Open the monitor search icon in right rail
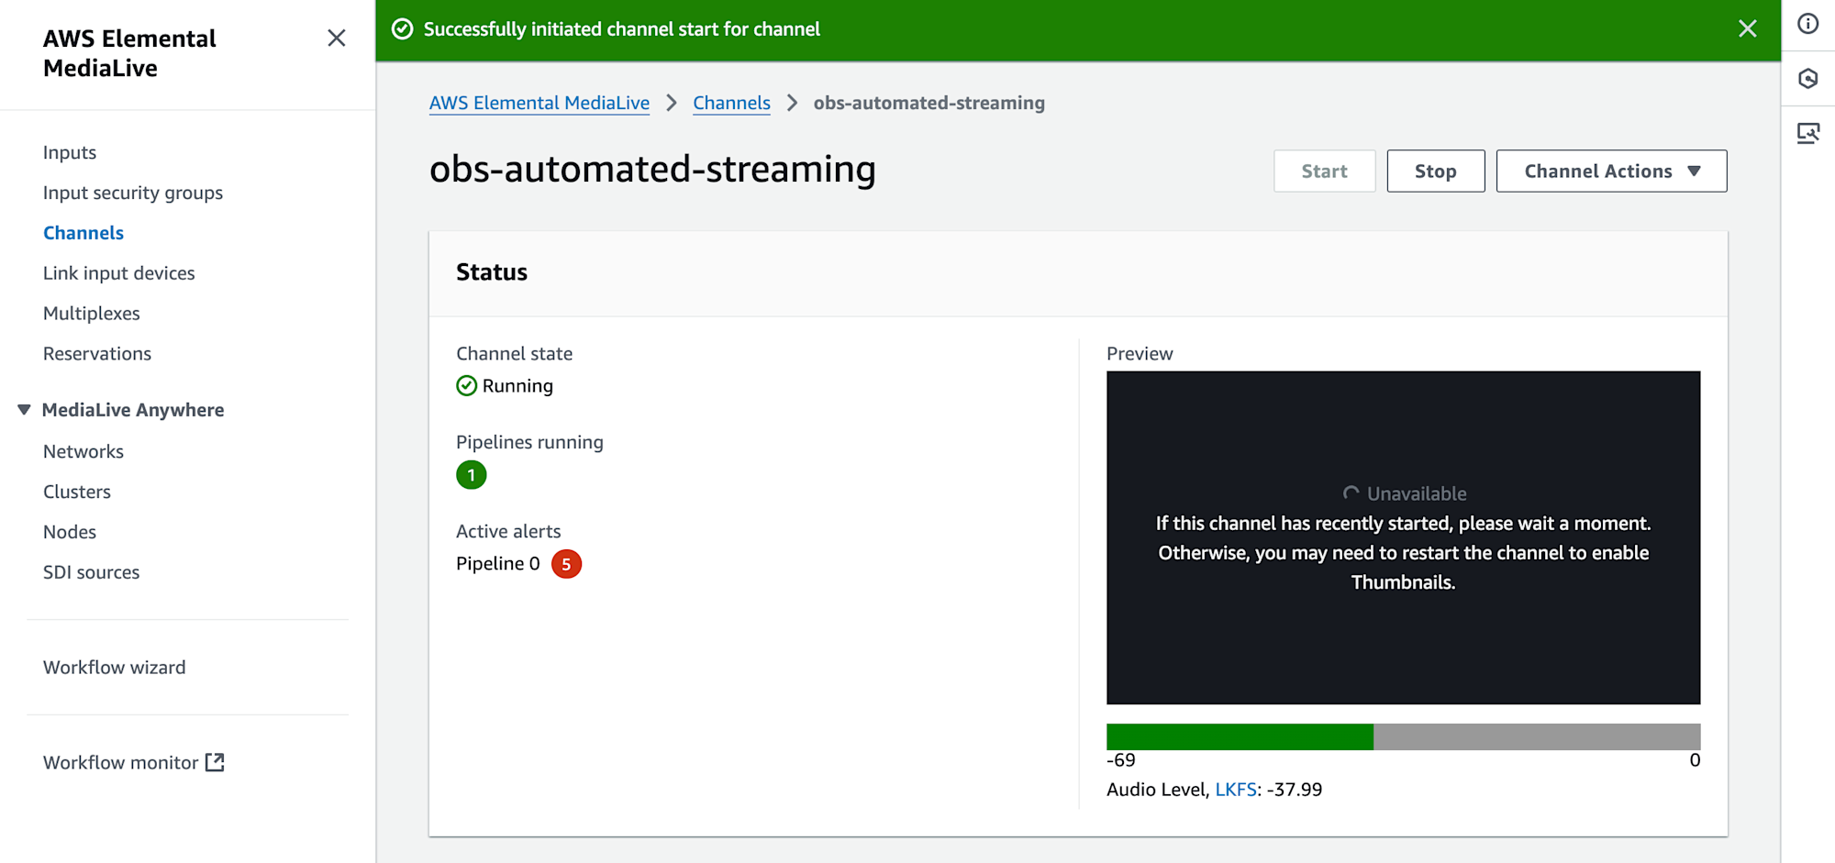 point(1807,134)
